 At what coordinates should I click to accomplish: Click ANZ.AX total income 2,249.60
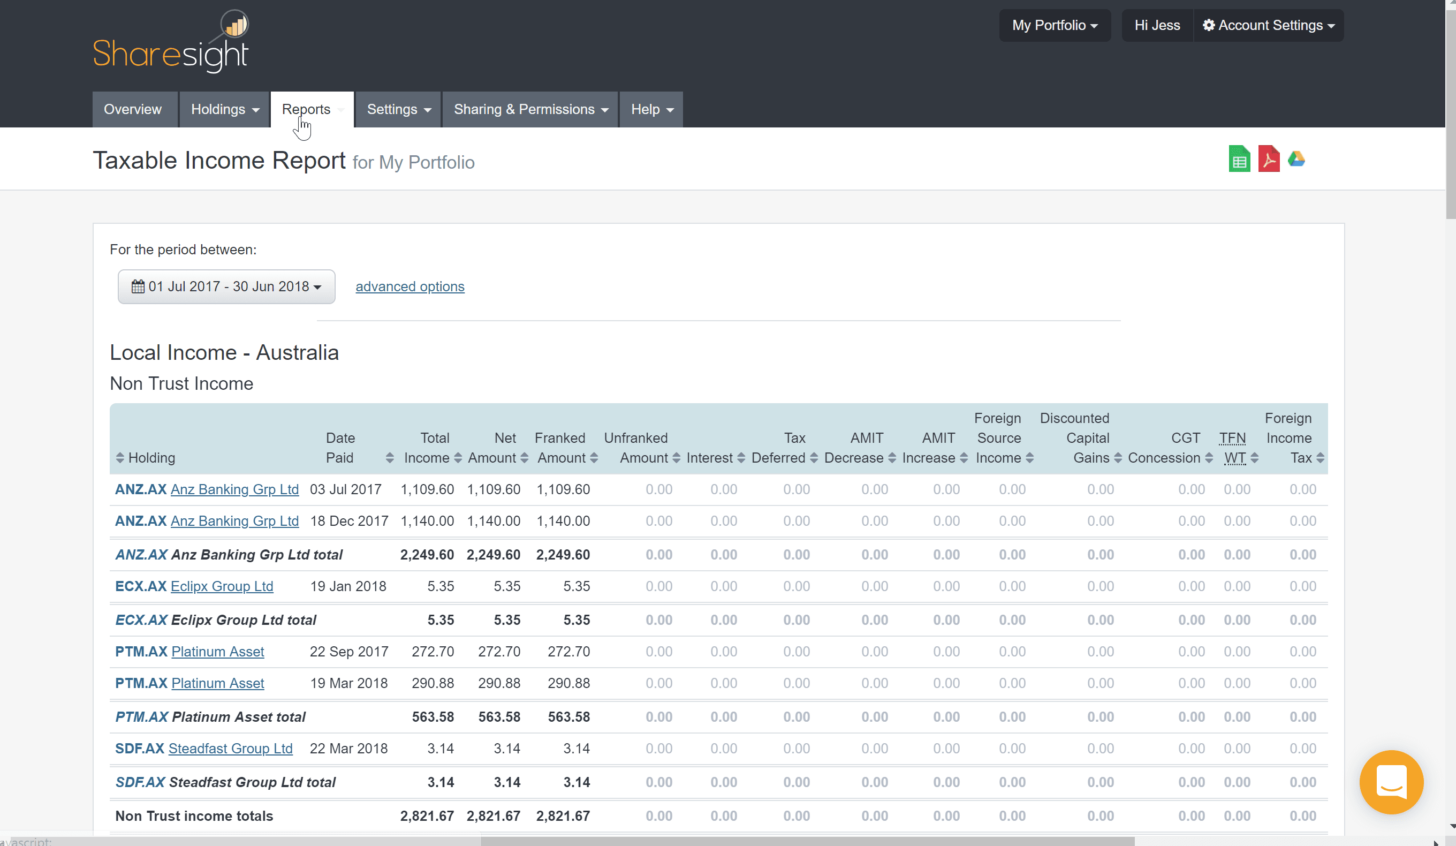[427, 555]
